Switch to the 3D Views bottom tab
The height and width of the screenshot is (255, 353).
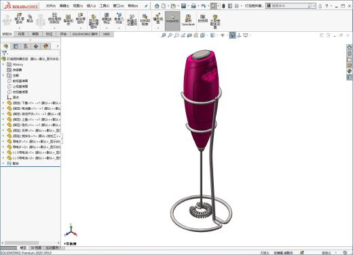coord(36,248)
